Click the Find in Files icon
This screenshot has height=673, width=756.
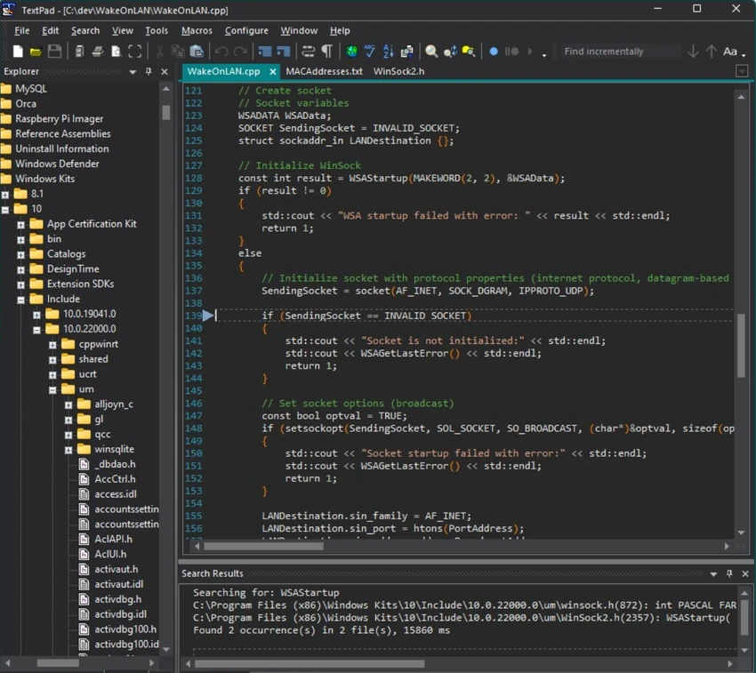tap(468, 51)
